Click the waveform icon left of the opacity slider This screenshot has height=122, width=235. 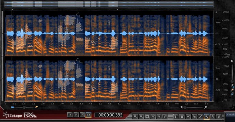tap(13, 107)
